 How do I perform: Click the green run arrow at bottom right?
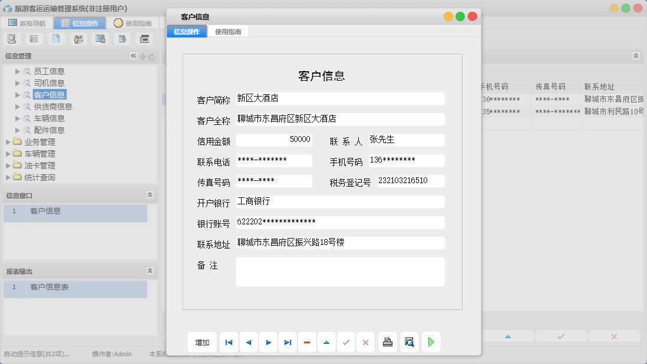point(431,342)
